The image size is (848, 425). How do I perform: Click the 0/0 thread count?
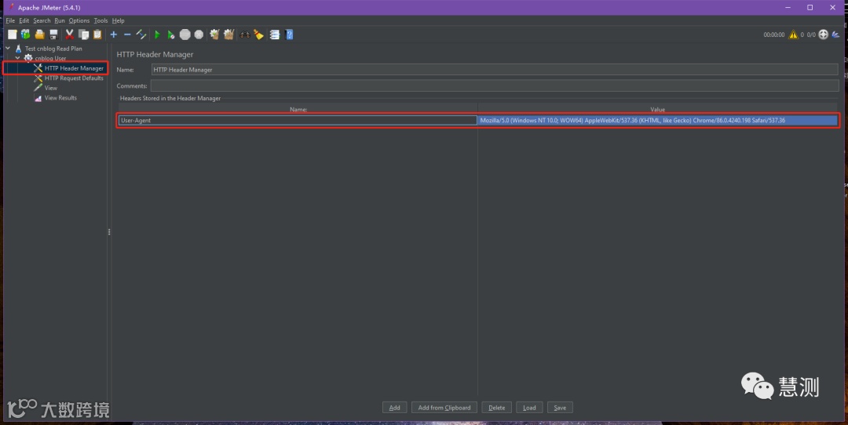pyautogui.click(x=811, y=35)
